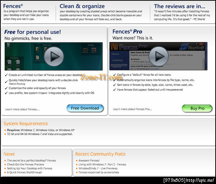216x184 pixels.
Task: Click 'Sort icons in fences by date, type' line
Action: (x=155, y=85)
